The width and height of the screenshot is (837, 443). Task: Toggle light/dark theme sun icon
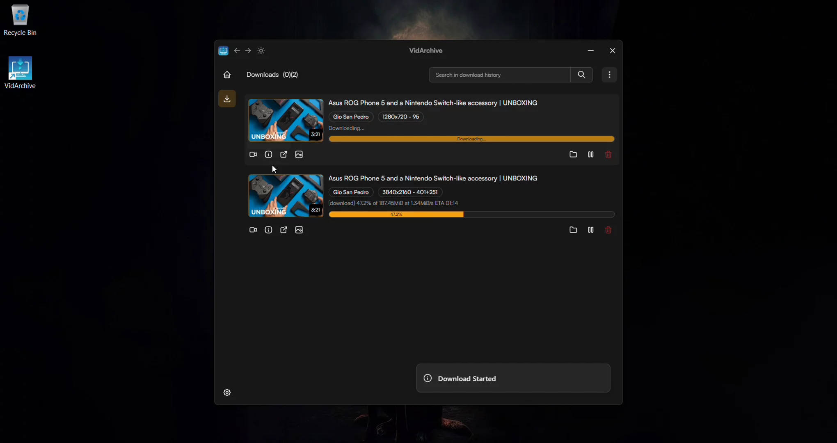pyautogui.click(x=261, y=50)
